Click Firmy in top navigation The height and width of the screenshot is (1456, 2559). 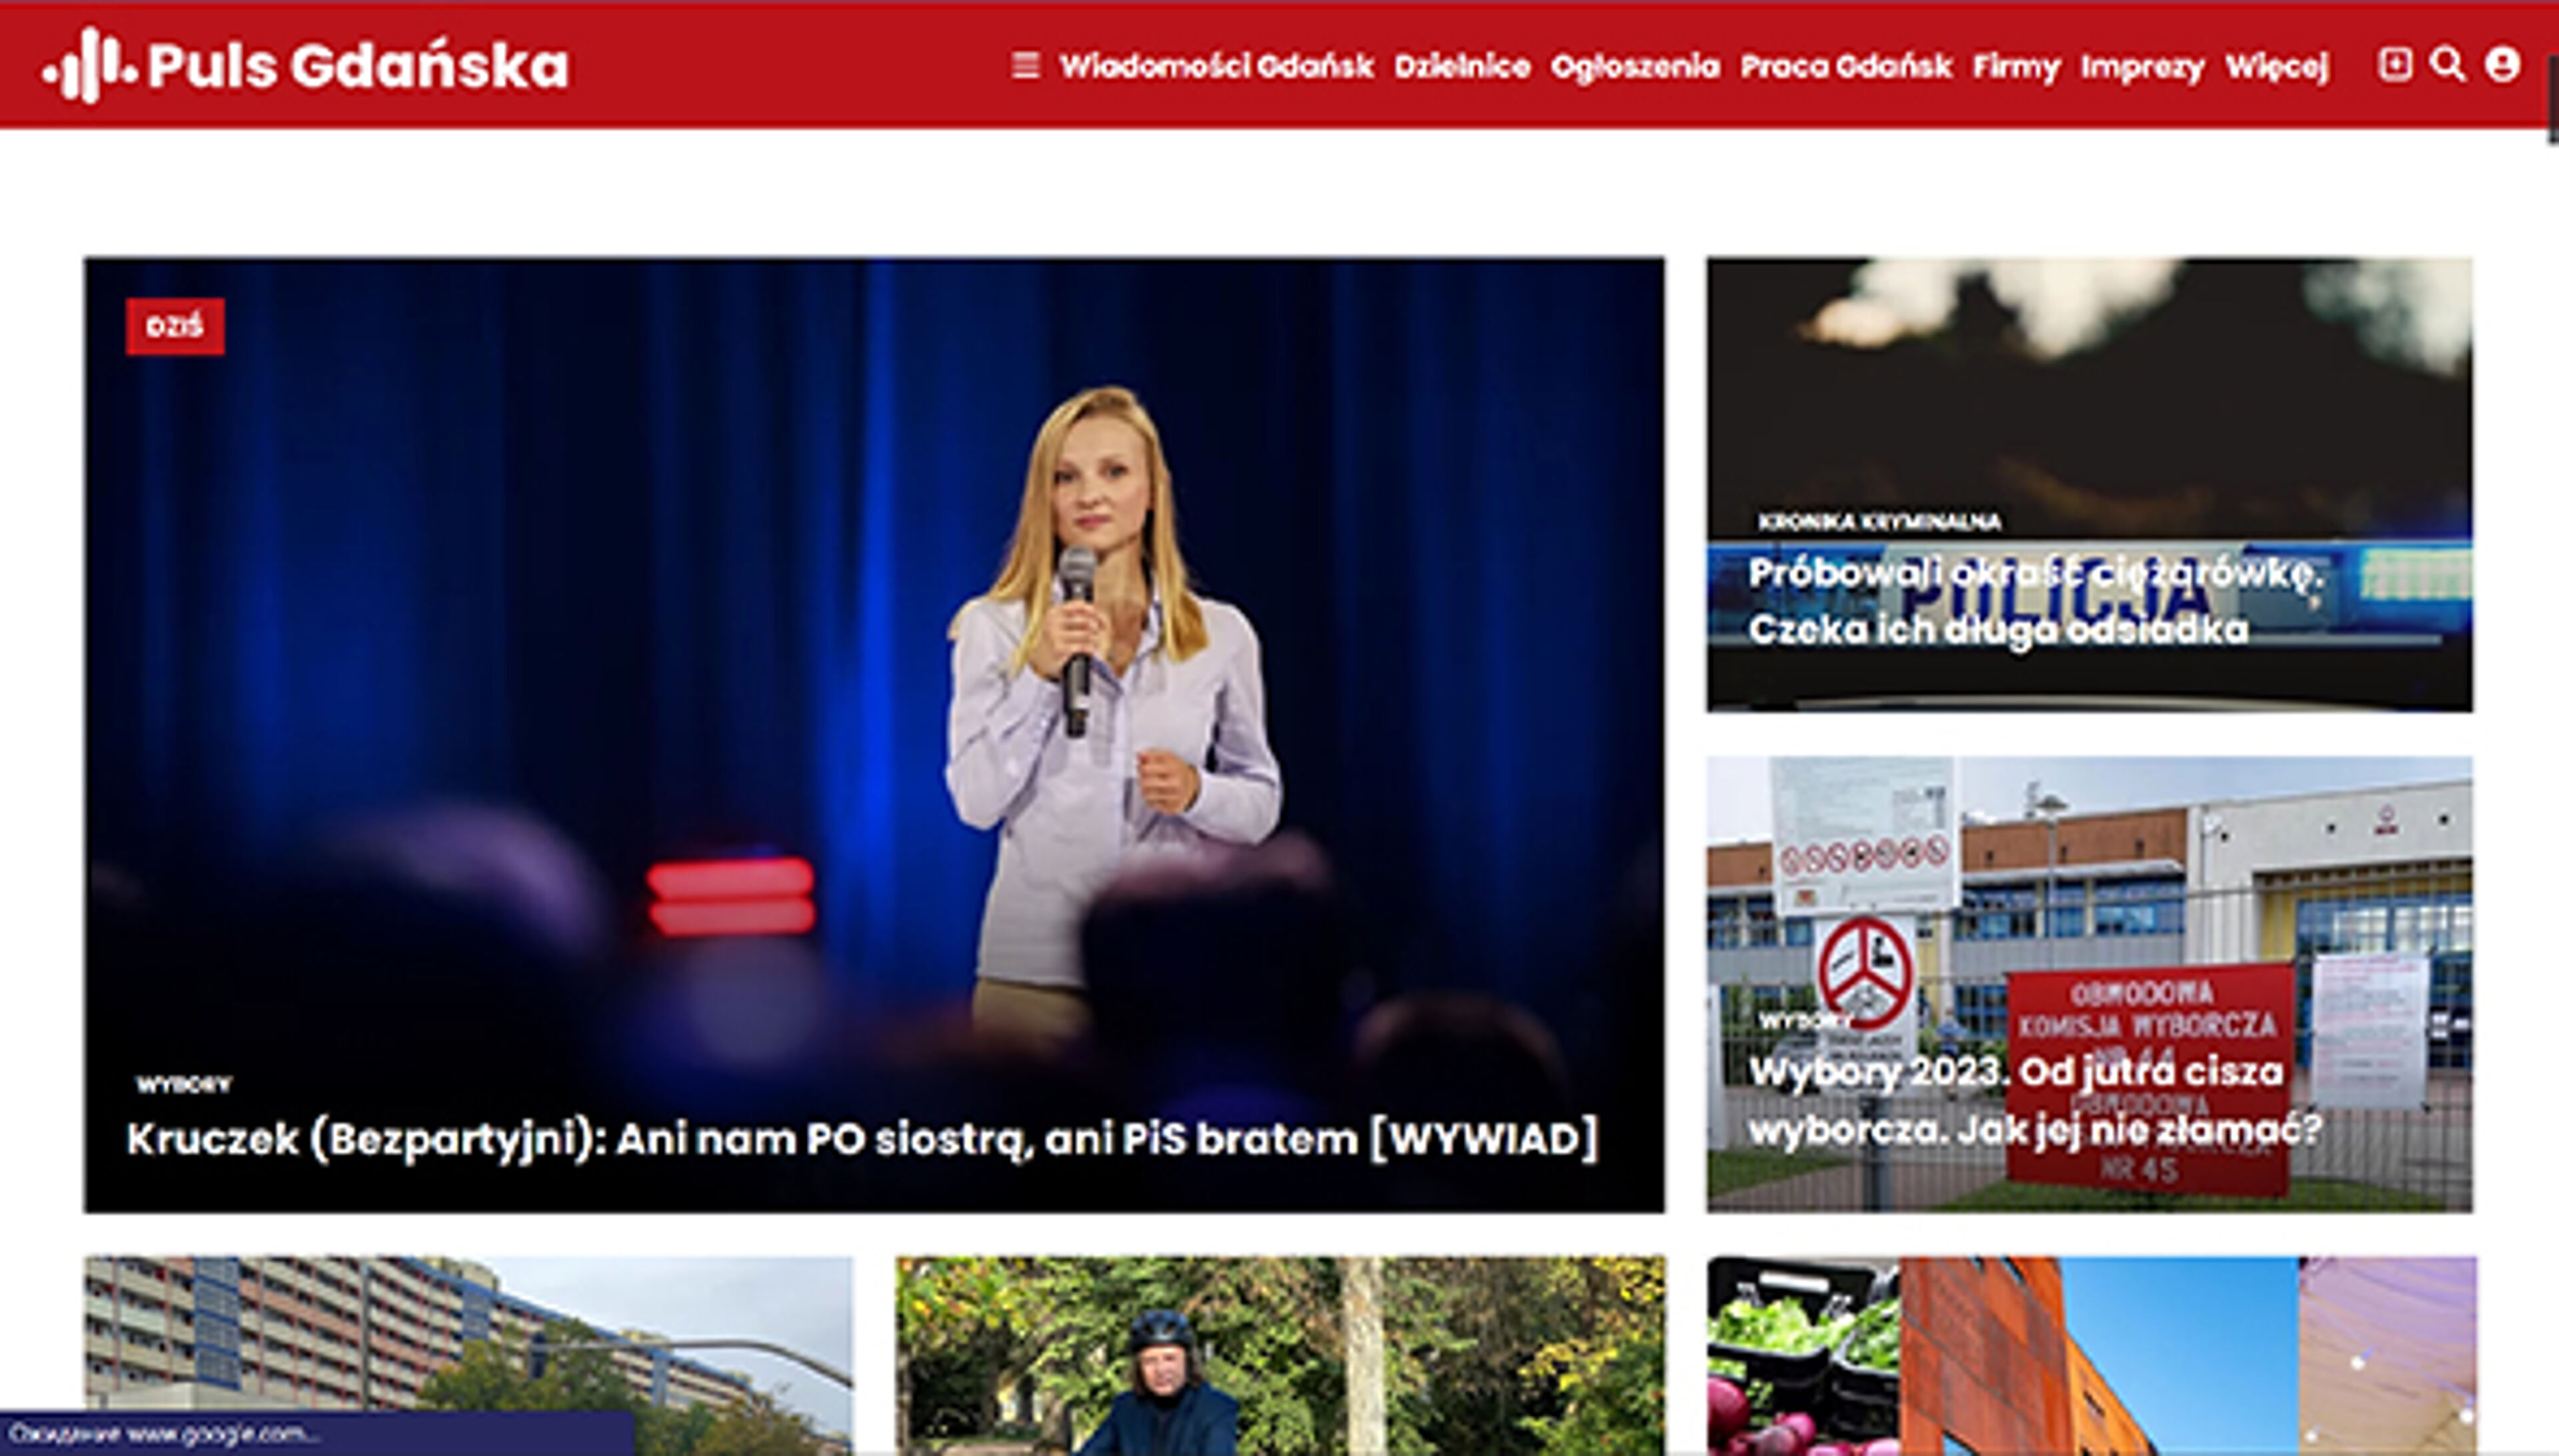(x=2016, y=67)
